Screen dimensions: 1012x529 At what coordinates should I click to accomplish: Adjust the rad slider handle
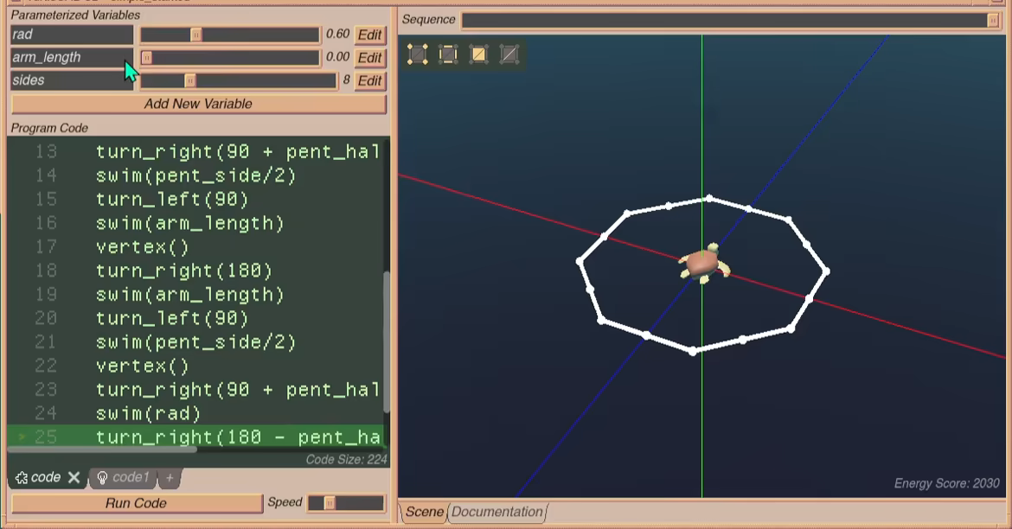tap(195, 35)
